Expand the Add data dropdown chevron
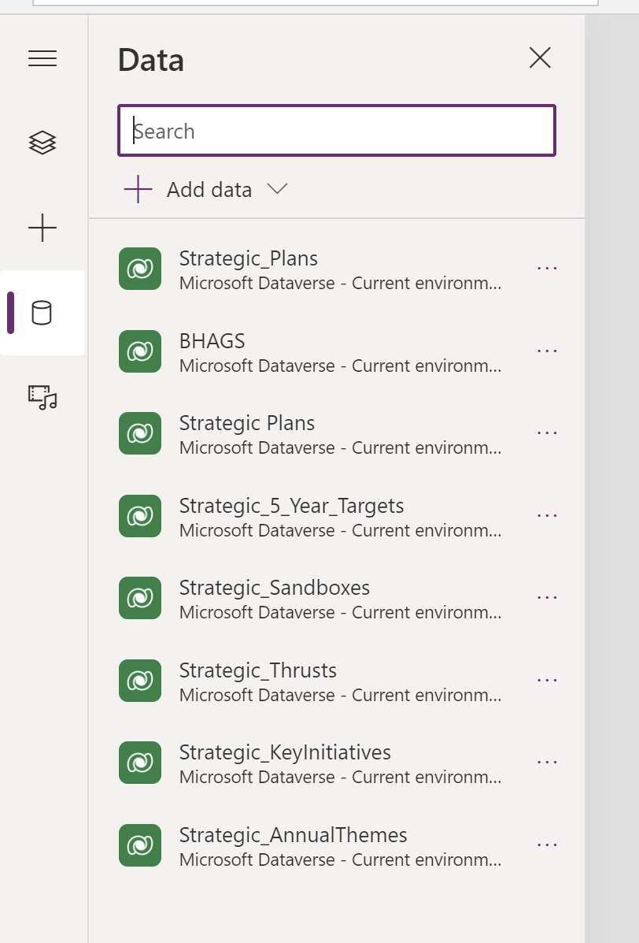Image resolution: width=639 pixels, height=943 pixels. pyautogui.click(x=277, y=189)
